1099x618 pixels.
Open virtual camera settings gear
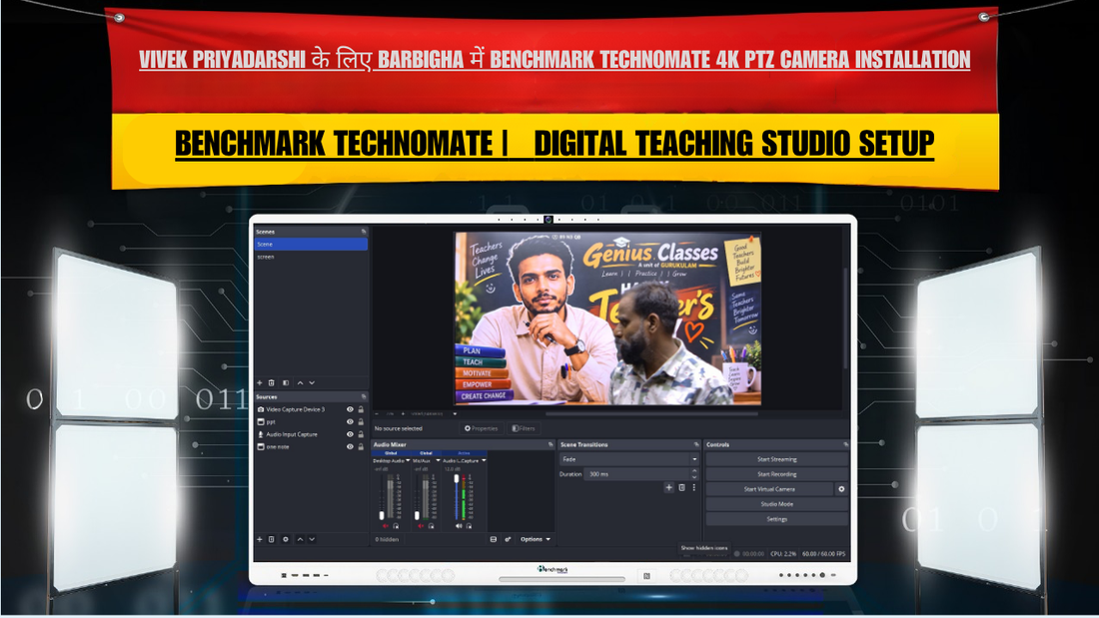click(841, 489)
